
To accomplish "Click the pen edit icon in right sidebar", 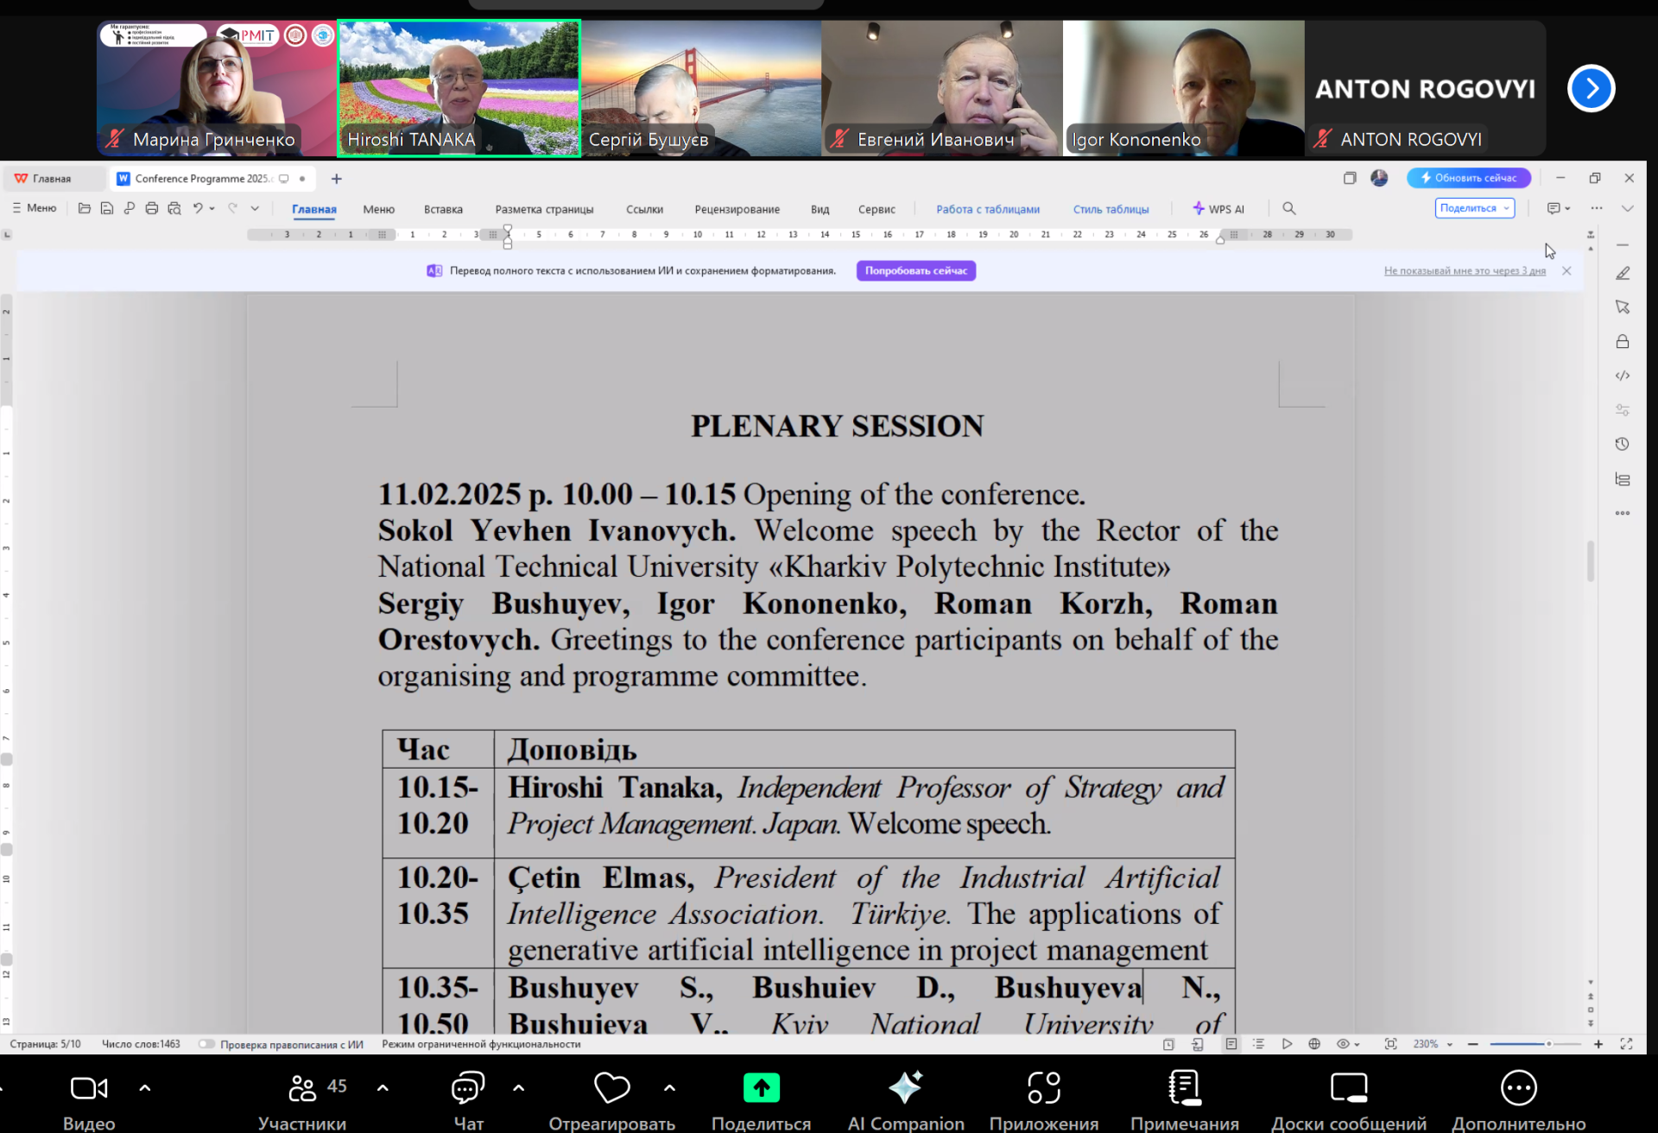I will [x=1623, y=273].
